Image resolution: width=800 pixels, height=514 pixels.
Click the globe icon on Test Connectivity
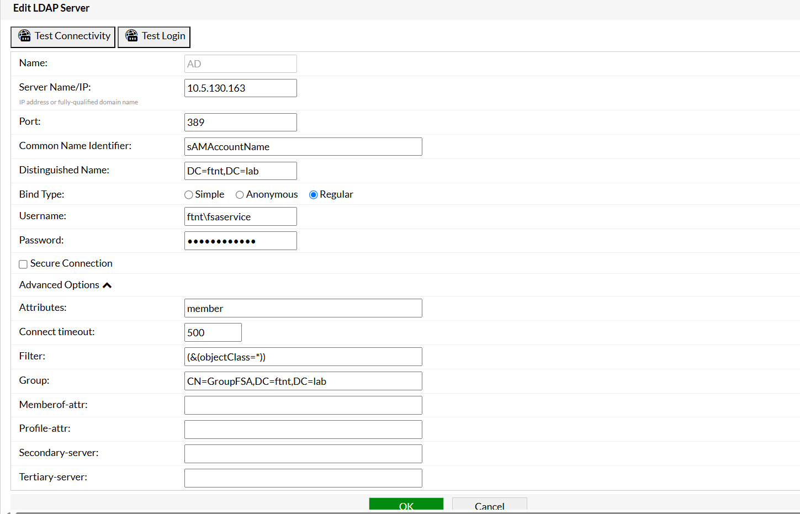tap(24, 36)
